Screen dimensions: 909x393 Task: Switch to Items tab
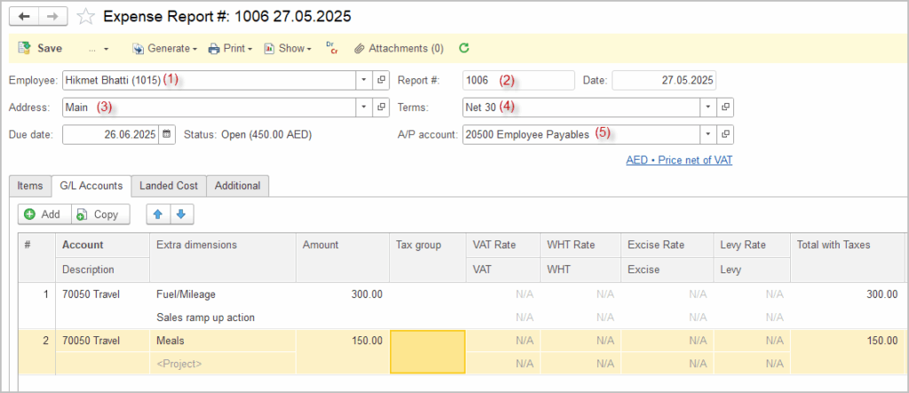coord(30,185)
